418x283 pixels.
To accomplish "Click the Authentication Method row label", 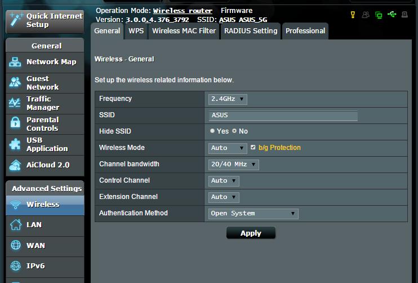I will (x=134, y=213).
